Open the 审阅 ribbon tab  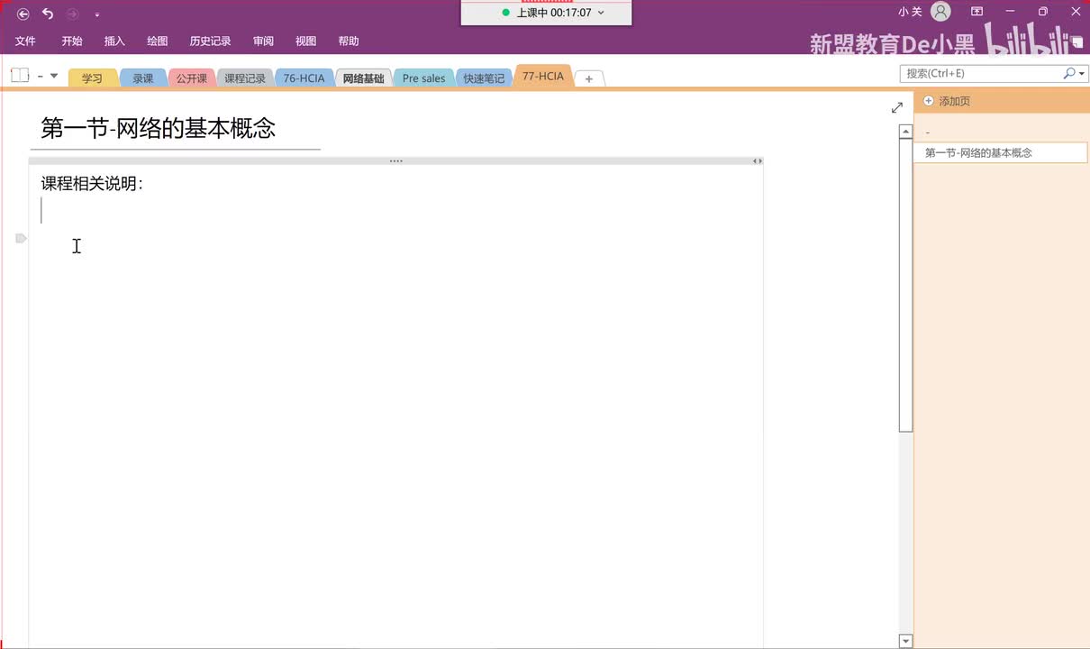tap(263, 41)
